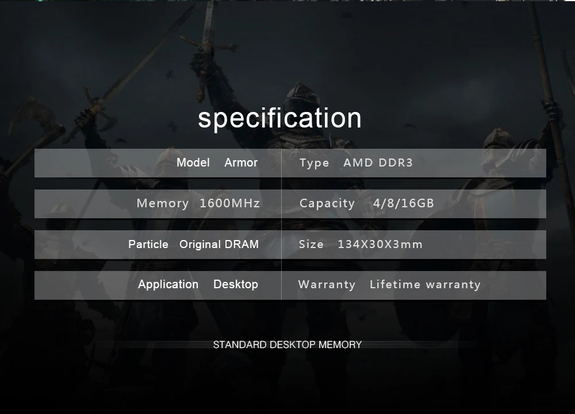Select the 'Lifetime warranty' value
575x414 pixels.
click(425, 284)
